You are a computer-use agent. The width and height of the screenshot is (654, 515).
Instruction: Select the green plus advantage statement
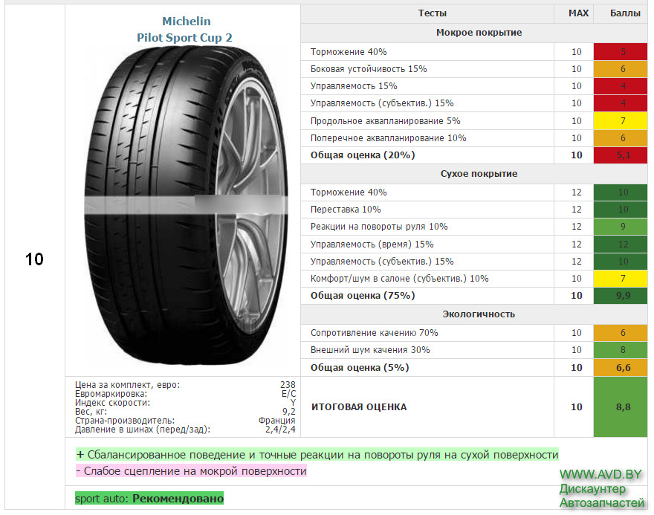(x=317, y=455)
